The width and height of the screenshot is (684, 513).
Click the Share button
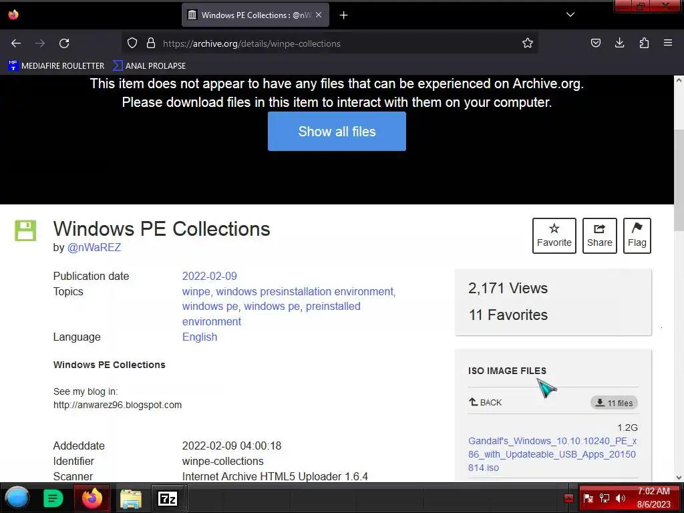[599, 236]
